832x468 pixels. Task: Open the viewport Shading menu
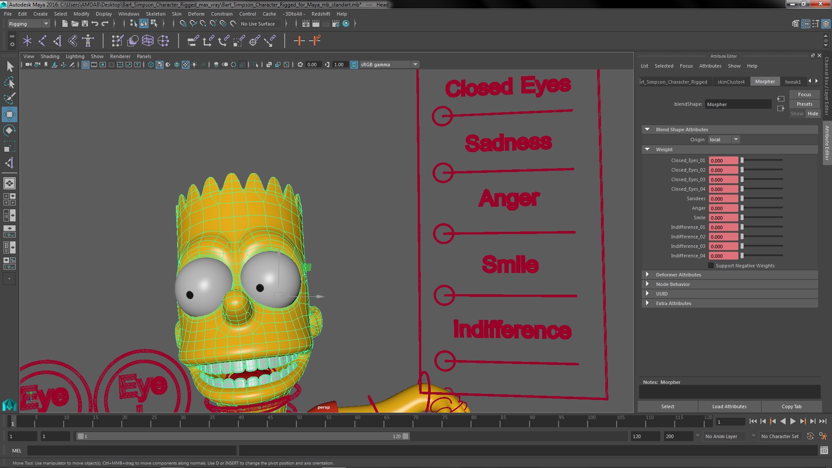point(50,56)
